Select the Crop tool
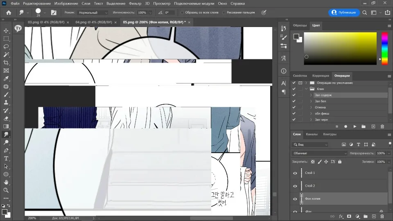 tap(6, 63)
